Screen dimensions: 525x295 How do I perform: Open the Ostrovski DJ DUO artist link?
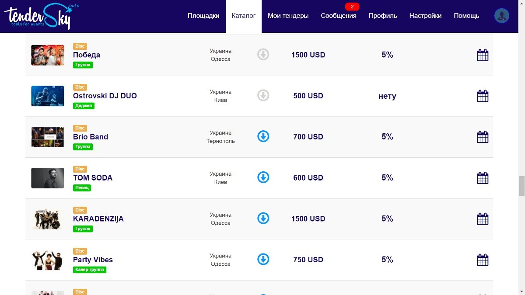pyautogui.click(x=105, y=96)
